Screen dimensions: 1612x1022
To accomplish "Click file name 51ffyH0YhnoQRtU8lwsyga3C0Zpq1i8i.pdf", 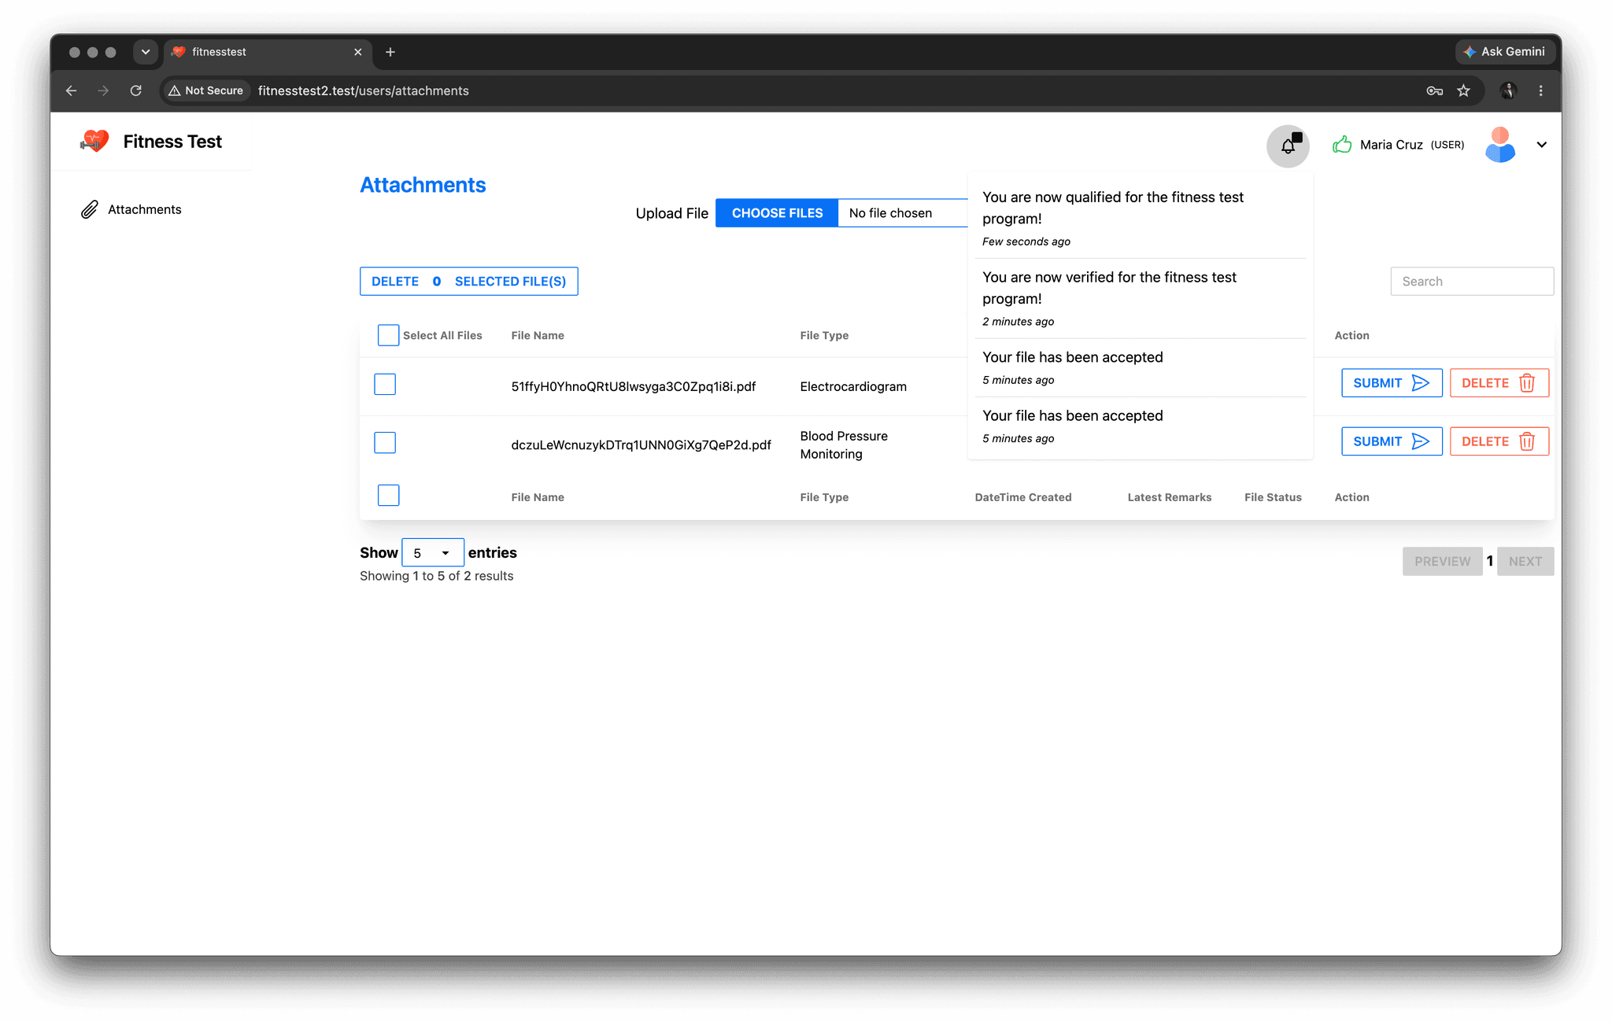I will tap(634, 386).
